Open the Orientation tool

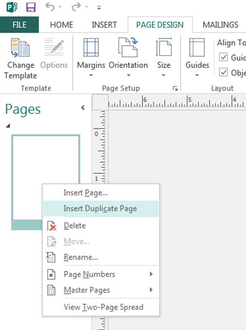pos(128,57)
